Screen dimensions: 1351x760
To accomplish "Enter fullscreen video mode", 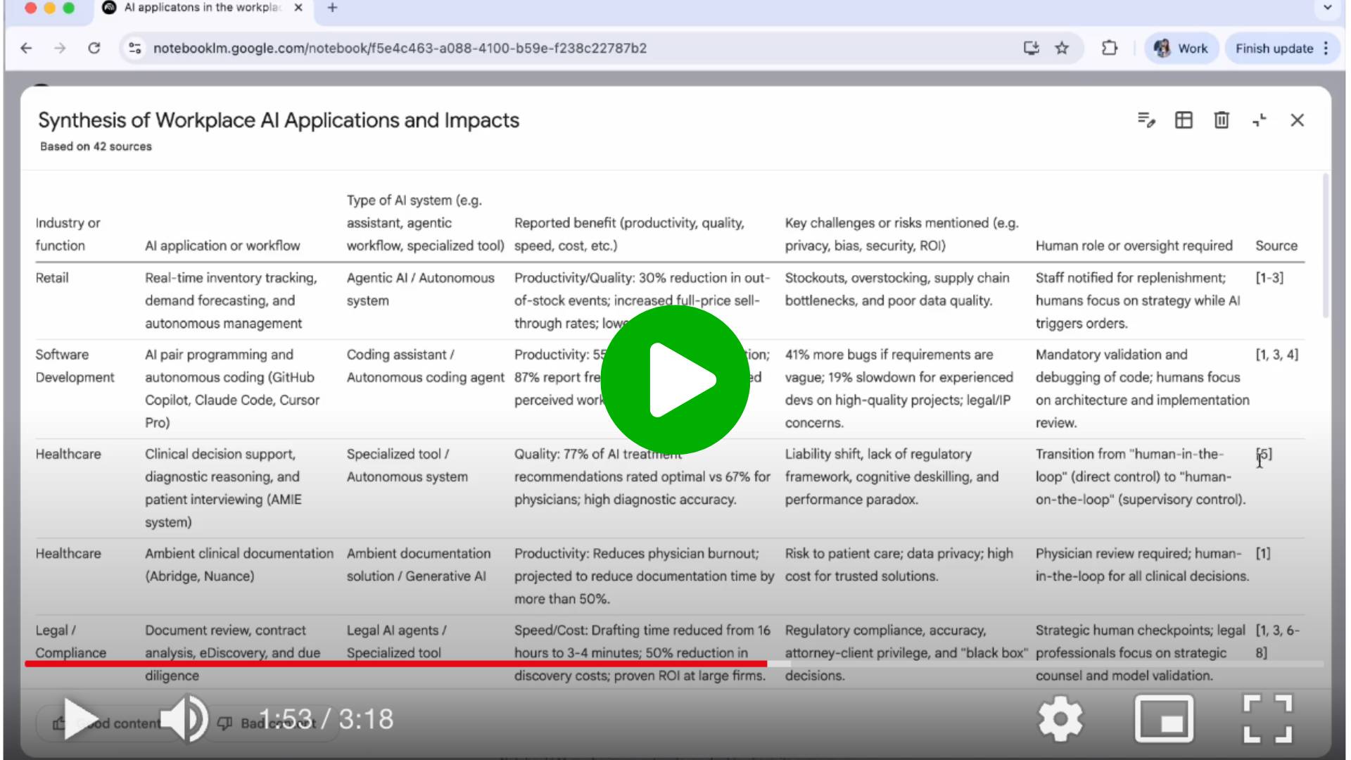I will tap(1267, 719).
